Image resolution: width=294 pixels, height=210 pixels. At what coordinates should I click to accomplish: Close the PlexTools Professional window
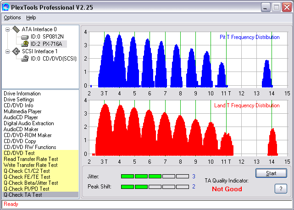[x=287, y=7]
